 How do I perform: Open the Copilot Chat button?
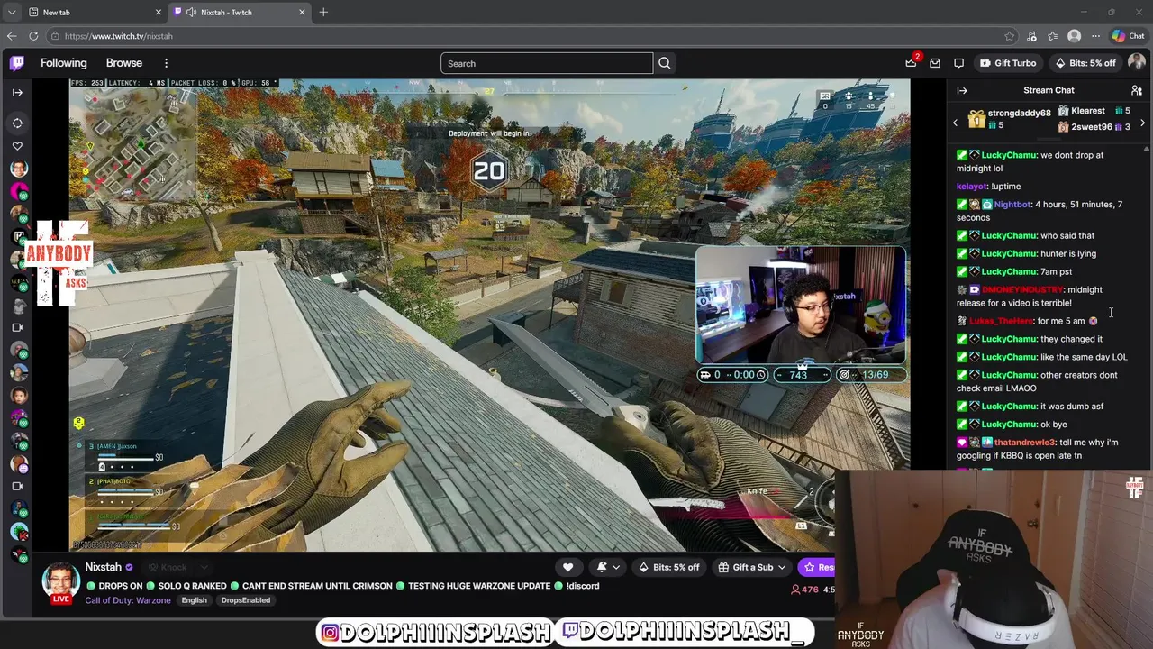tap(1129, 36)
